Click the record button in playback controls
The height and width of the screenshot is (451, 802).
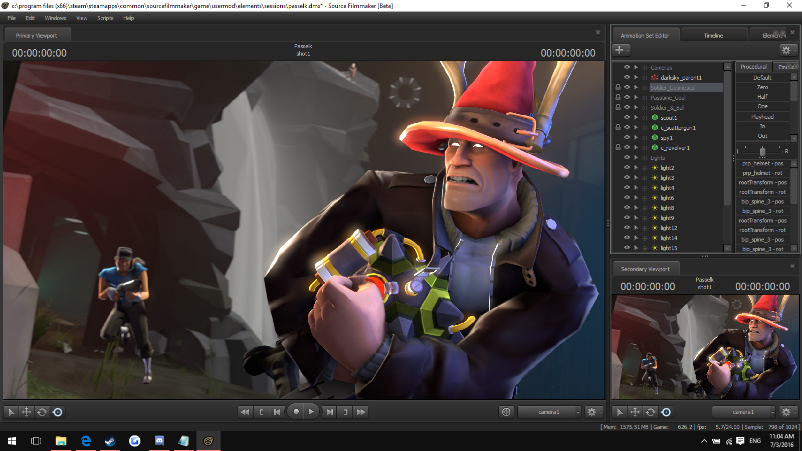coord(296,412)
